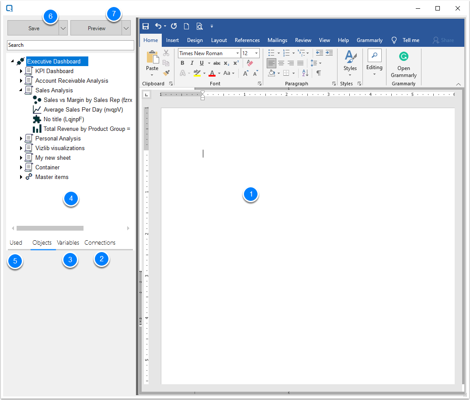Click inside the Search field
Viewport: 470px width, 400px height.
70,45
